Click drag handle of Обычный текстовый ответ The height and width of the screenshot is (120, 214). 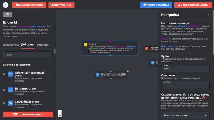coord(4,74)
